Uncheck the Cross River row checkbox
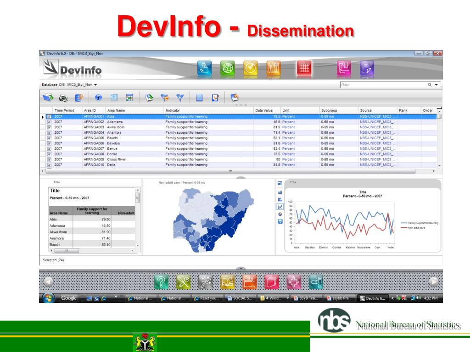The image size is (470, 352). point(49,159)
